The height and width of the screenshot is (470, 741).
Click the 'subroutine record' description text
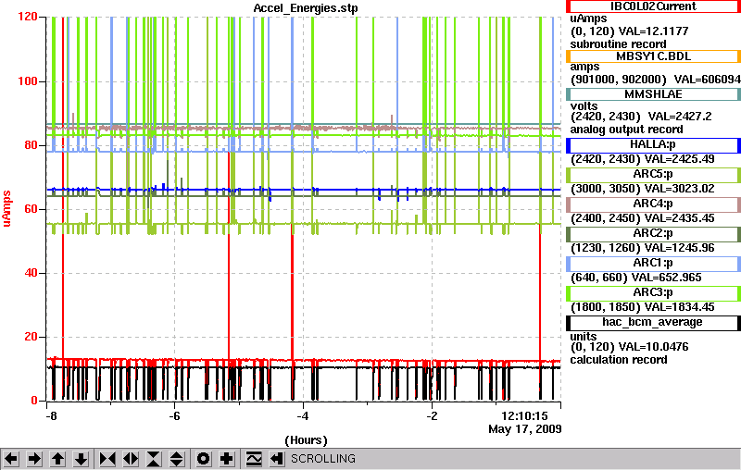point(618,44)
